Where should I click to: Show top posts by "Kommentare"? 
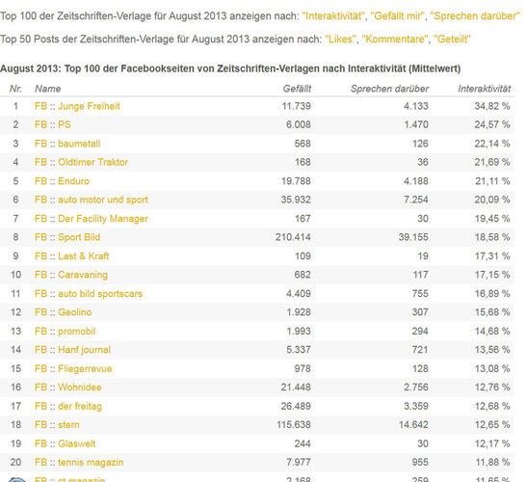(395, 40)
